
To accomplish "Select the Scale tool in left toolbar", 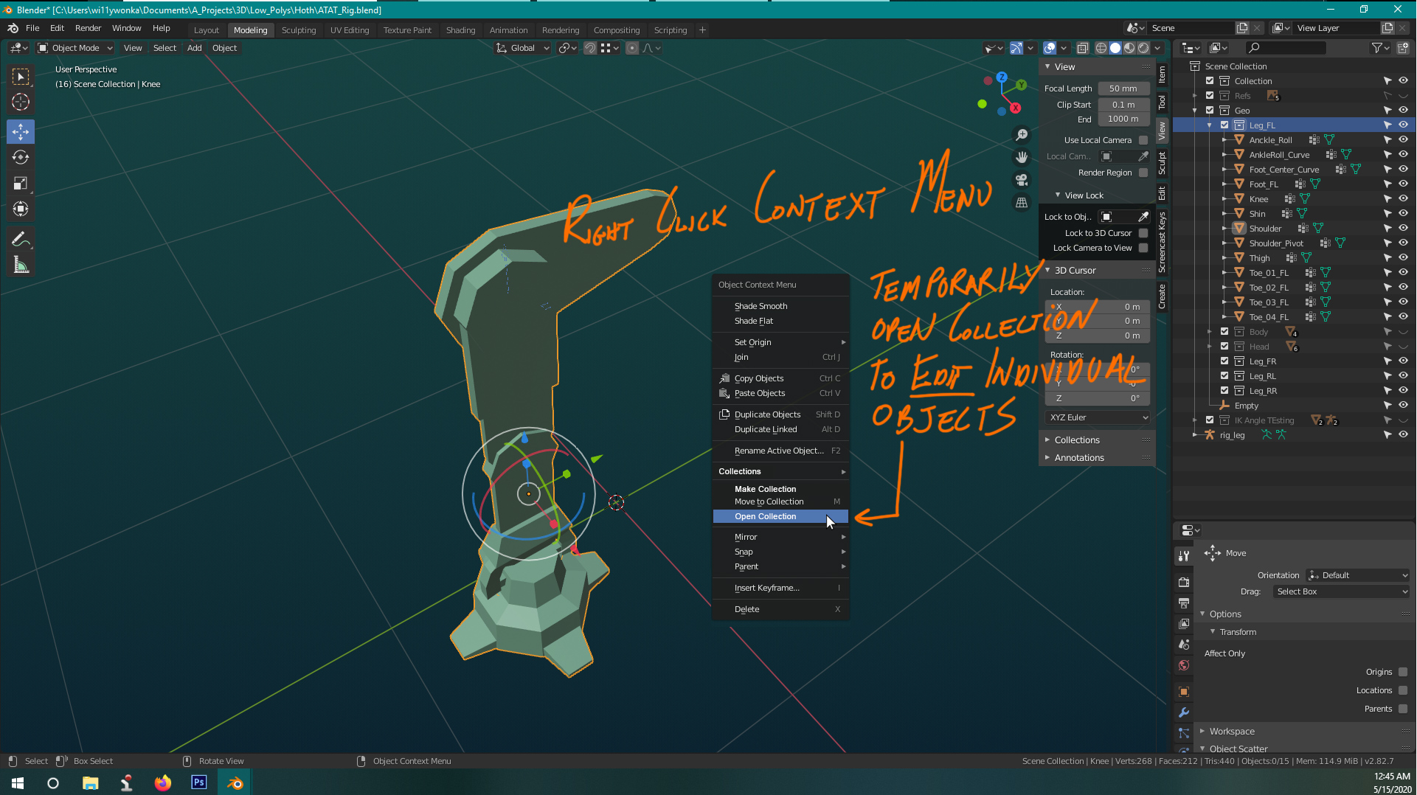I will tap(21, 184).
